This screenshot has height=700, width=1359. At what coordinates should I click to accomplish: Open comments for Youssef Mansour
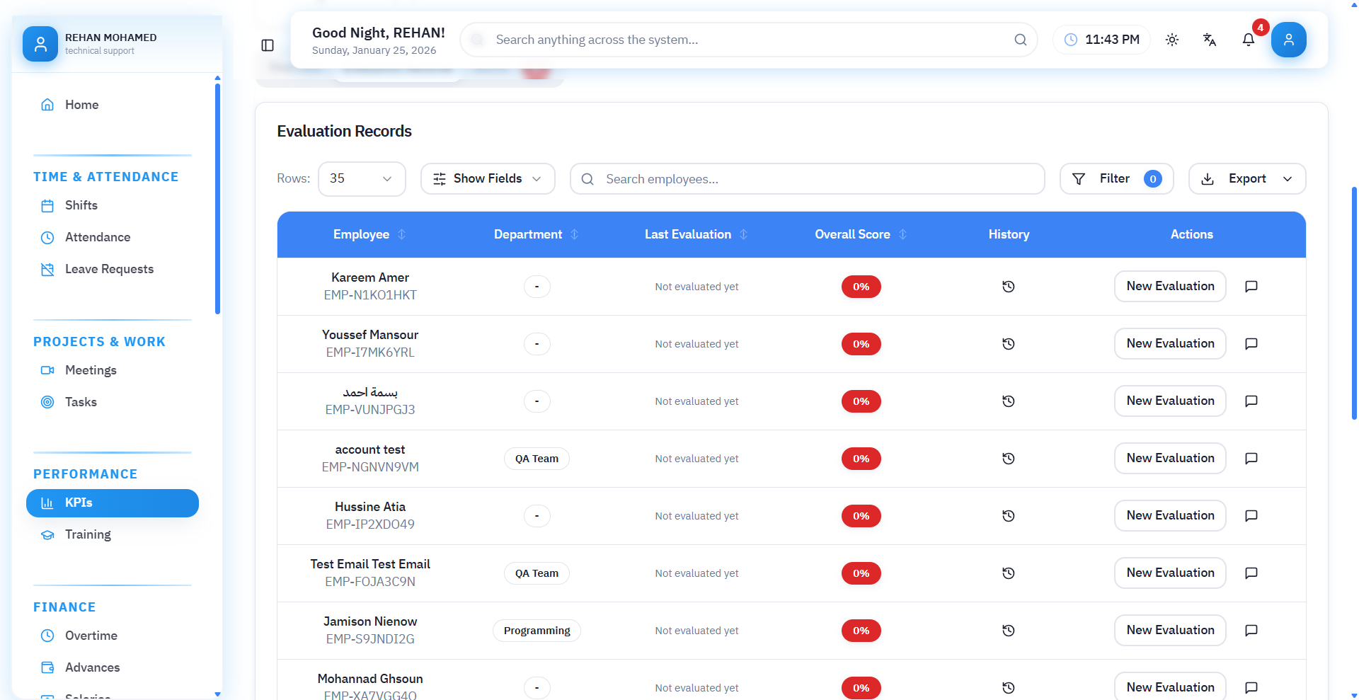click(x=1251, y=344)
